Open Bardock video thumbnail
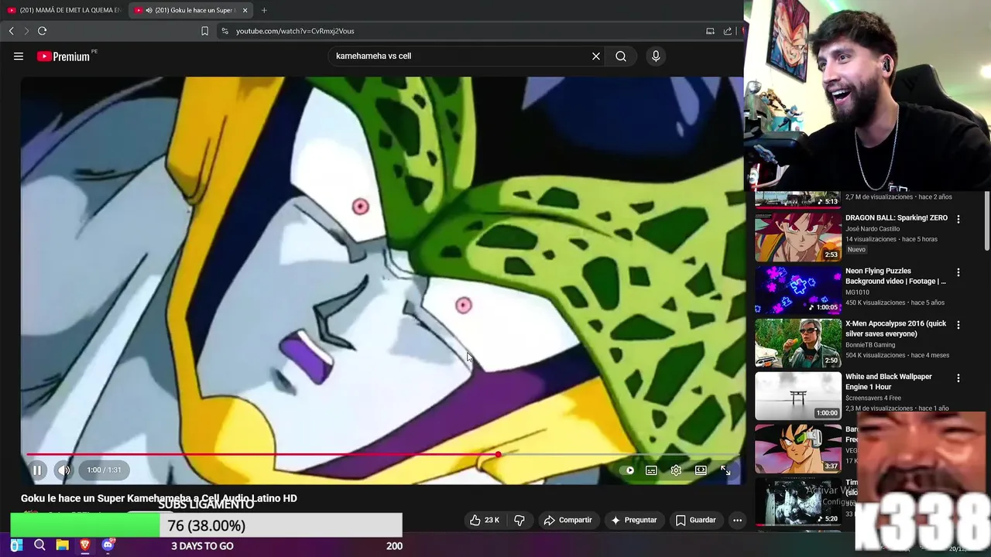The image size is (991, 557). click(797, 449)
